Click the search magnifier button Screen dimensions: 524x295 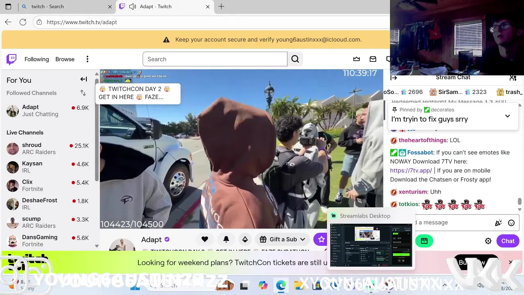(x=295, y=59)
